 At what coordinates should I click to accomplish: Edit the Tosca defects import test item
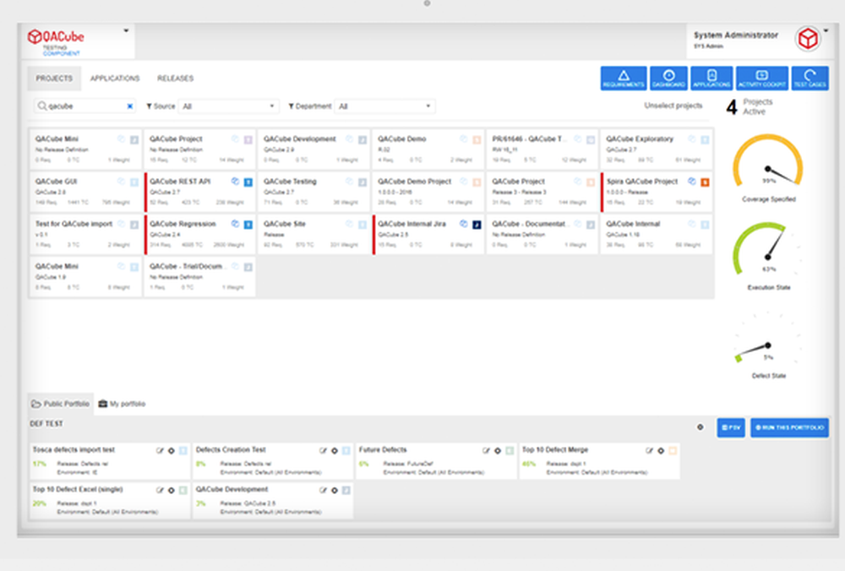point(160,450)
